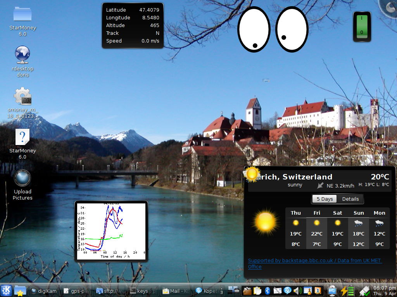Click the current temperature 20°C

tap(380, 176)
